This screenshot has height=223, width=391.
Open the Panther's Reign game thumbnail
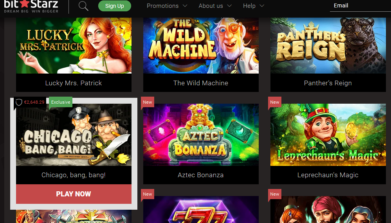click(x=328, y=45)
